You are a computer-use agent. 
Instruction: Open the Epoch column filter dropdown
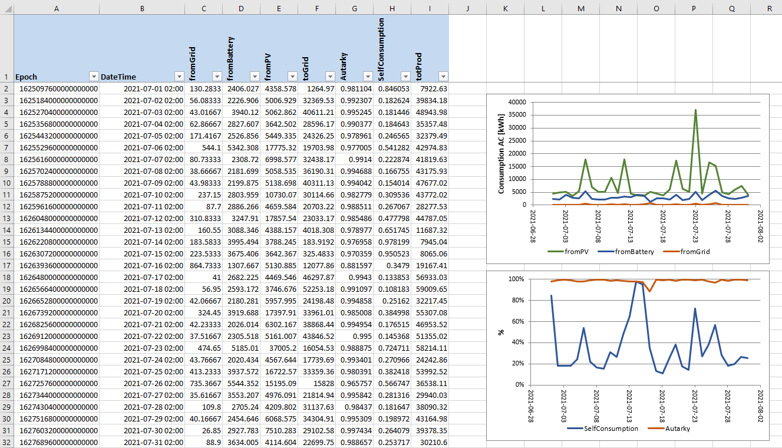[x=93, y=77]
